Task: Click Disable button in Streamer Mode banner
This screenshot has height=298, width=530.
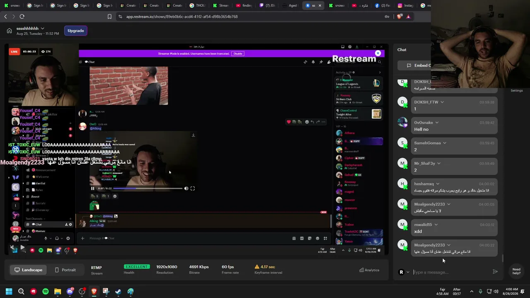Action: pos(238,54)
